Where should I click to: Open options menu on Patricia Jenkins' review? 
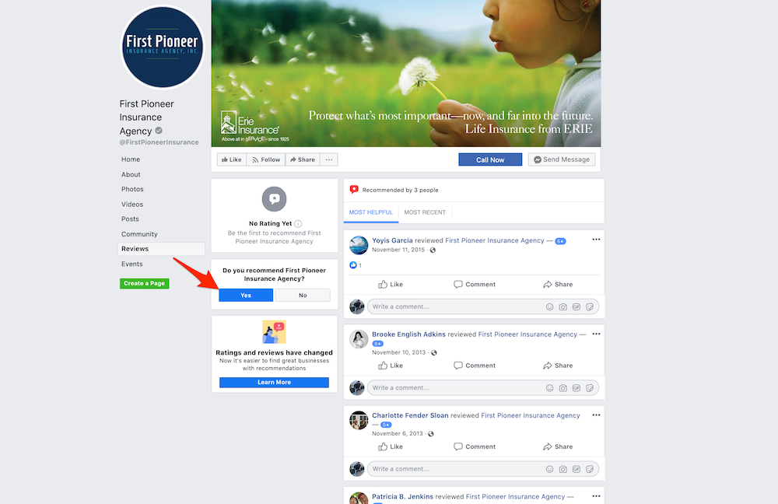(x=596, y=496)
